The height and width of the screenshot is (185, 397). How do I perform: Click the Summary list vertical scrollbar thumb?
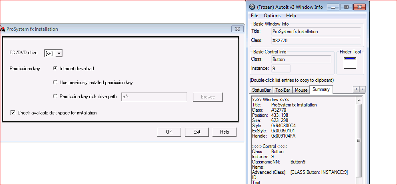(359, 140)
